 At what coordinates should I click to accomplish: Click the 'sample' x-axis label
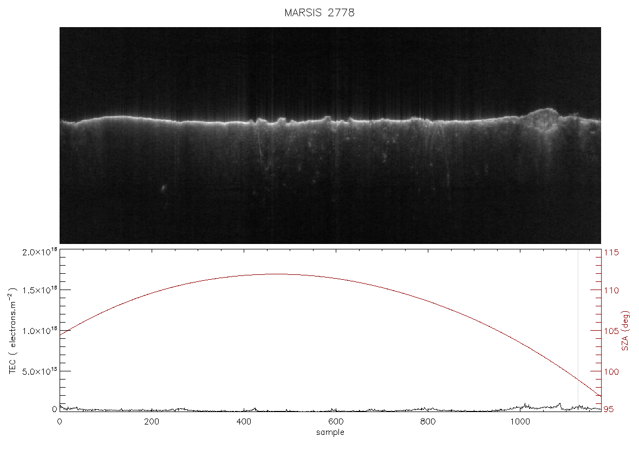coord(330,432)
